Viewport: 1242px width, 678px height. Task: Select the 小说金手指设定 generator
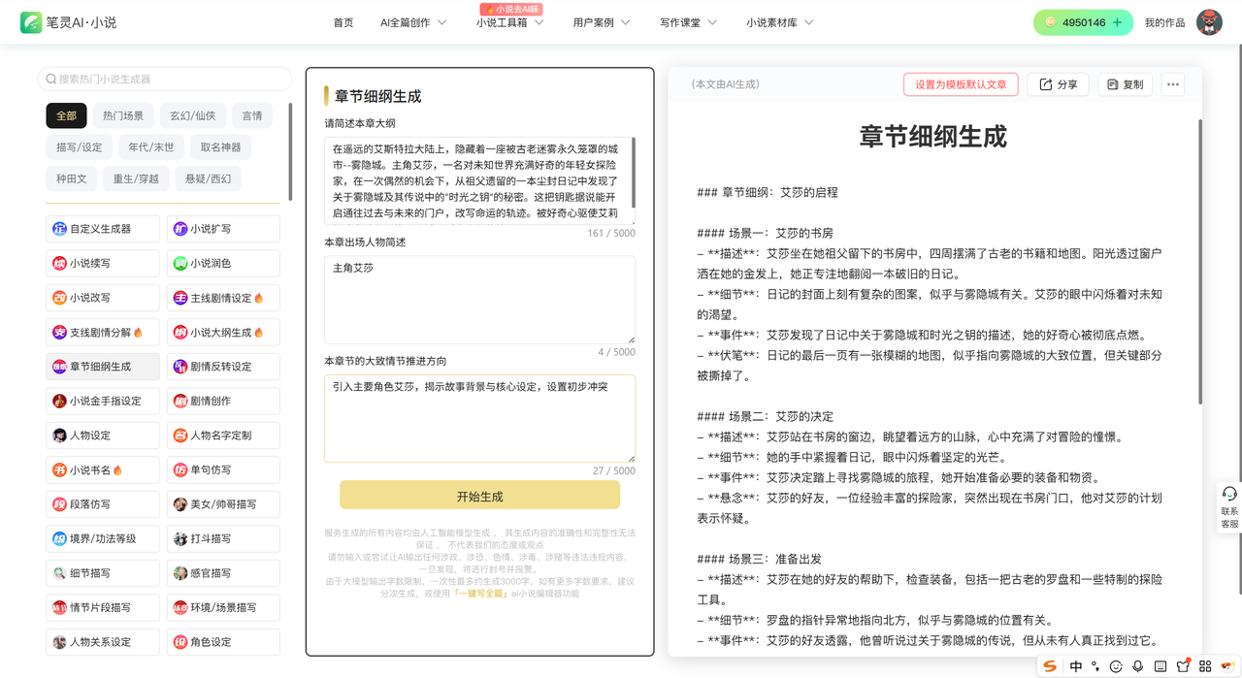pyautogui.click(x=103, y=401)
